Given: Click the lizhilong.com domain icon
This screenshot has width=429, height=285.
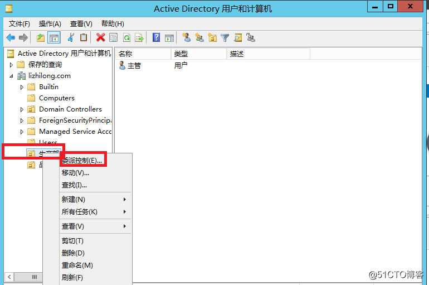Looking at the screenshot, I should point(21,76).
